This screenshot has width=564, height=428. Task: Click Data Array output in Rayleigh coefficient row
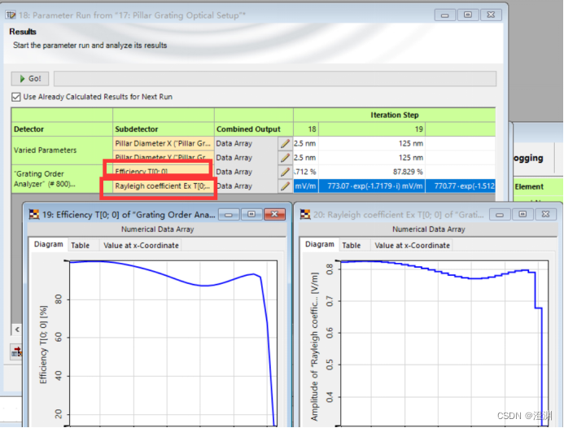pos(246,186)
